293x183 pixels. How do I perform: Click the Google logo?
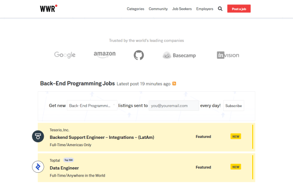tap(65, 55)
